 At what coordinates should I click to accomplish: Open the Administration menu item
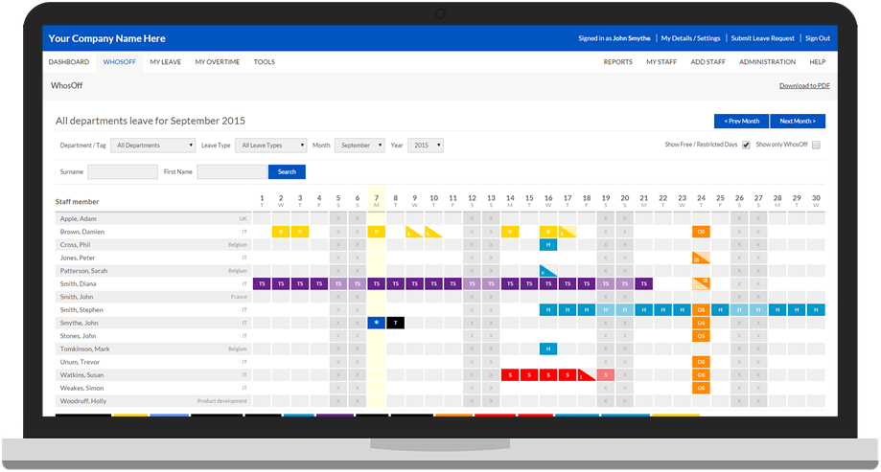[768, 61]
